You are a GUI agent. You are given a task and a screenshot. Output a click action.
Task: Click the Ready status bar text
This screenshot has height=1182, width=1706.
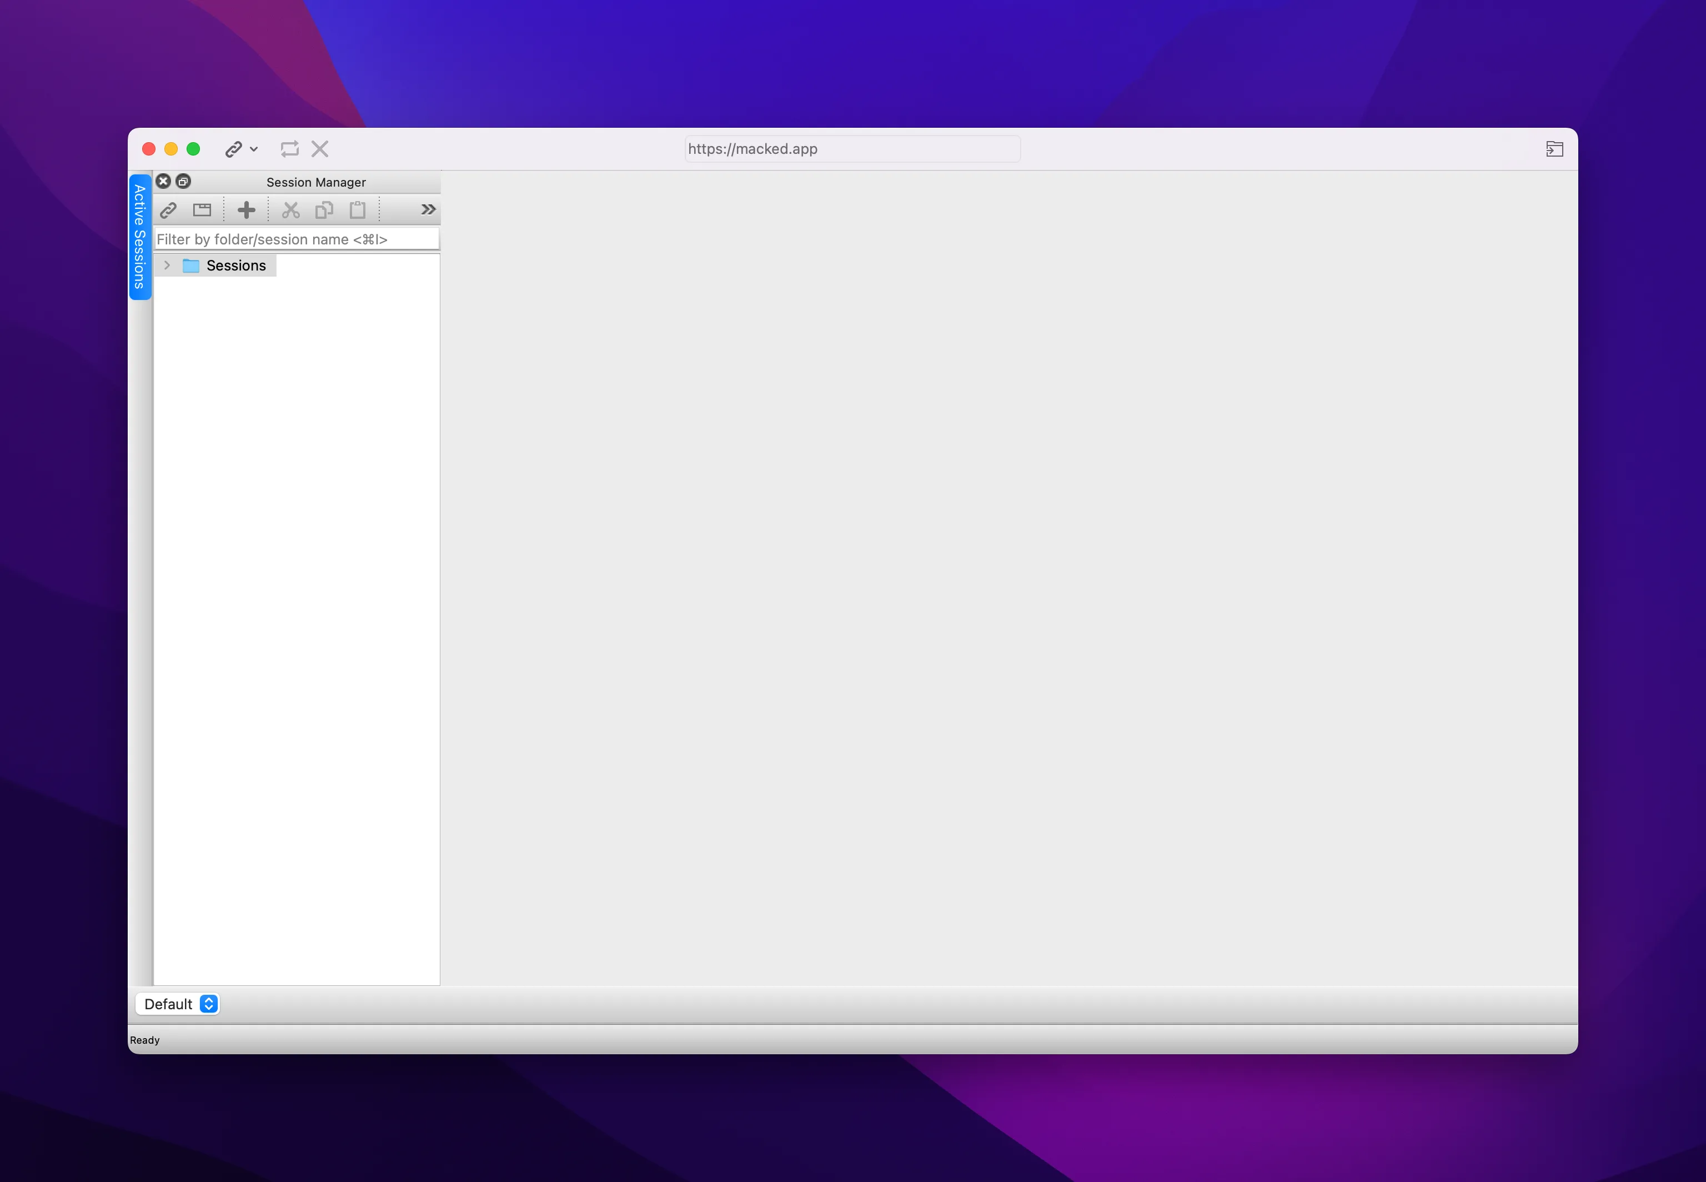click(145, 1040)
